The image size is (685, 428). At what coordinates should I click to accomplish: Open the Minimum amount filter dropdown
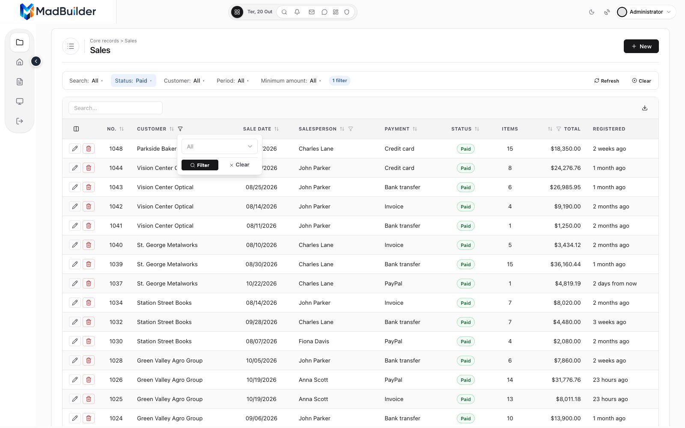pos(291,80)
